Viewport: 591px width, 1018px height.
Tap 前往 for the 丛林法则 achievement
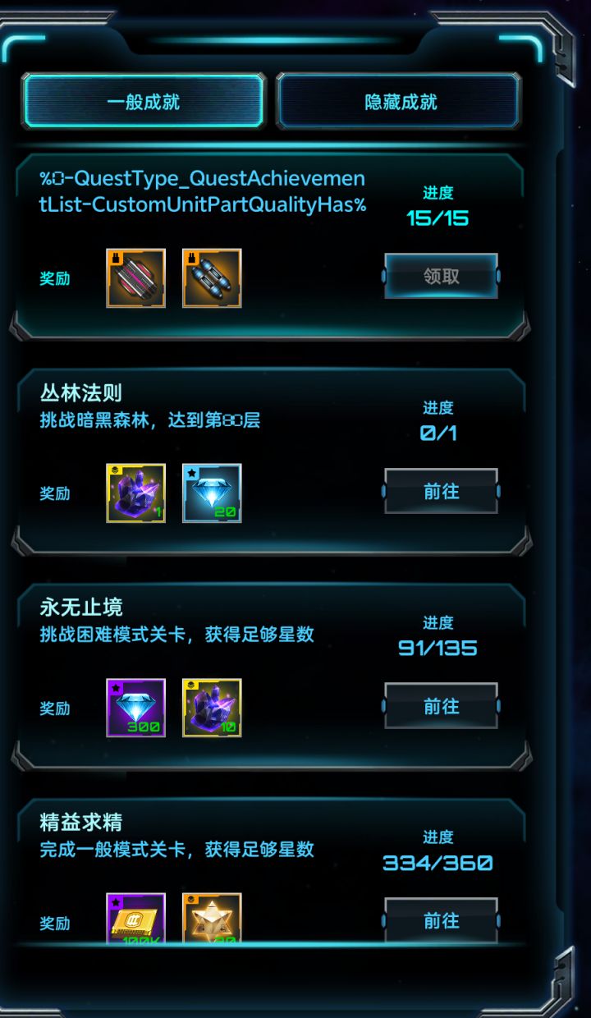(441, 491)
